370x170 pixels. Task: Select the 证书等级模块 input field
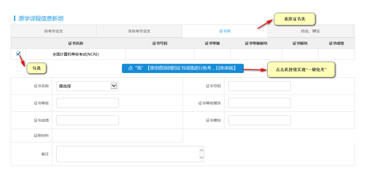pos(259,103)
